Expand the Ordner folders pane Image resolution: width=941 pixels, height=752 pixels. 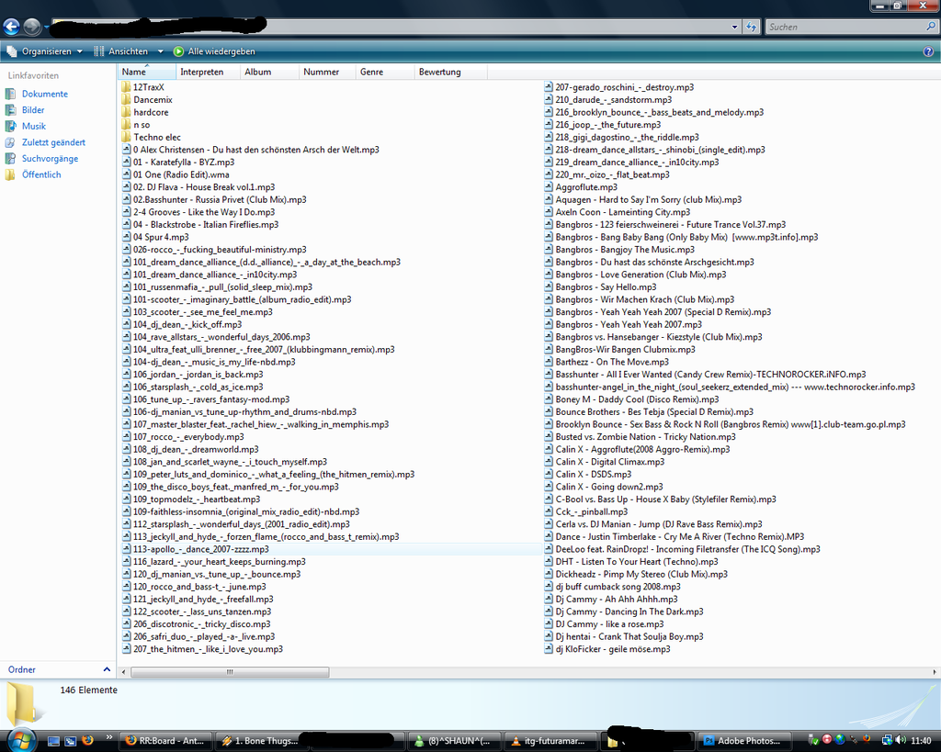pos(107,669)
